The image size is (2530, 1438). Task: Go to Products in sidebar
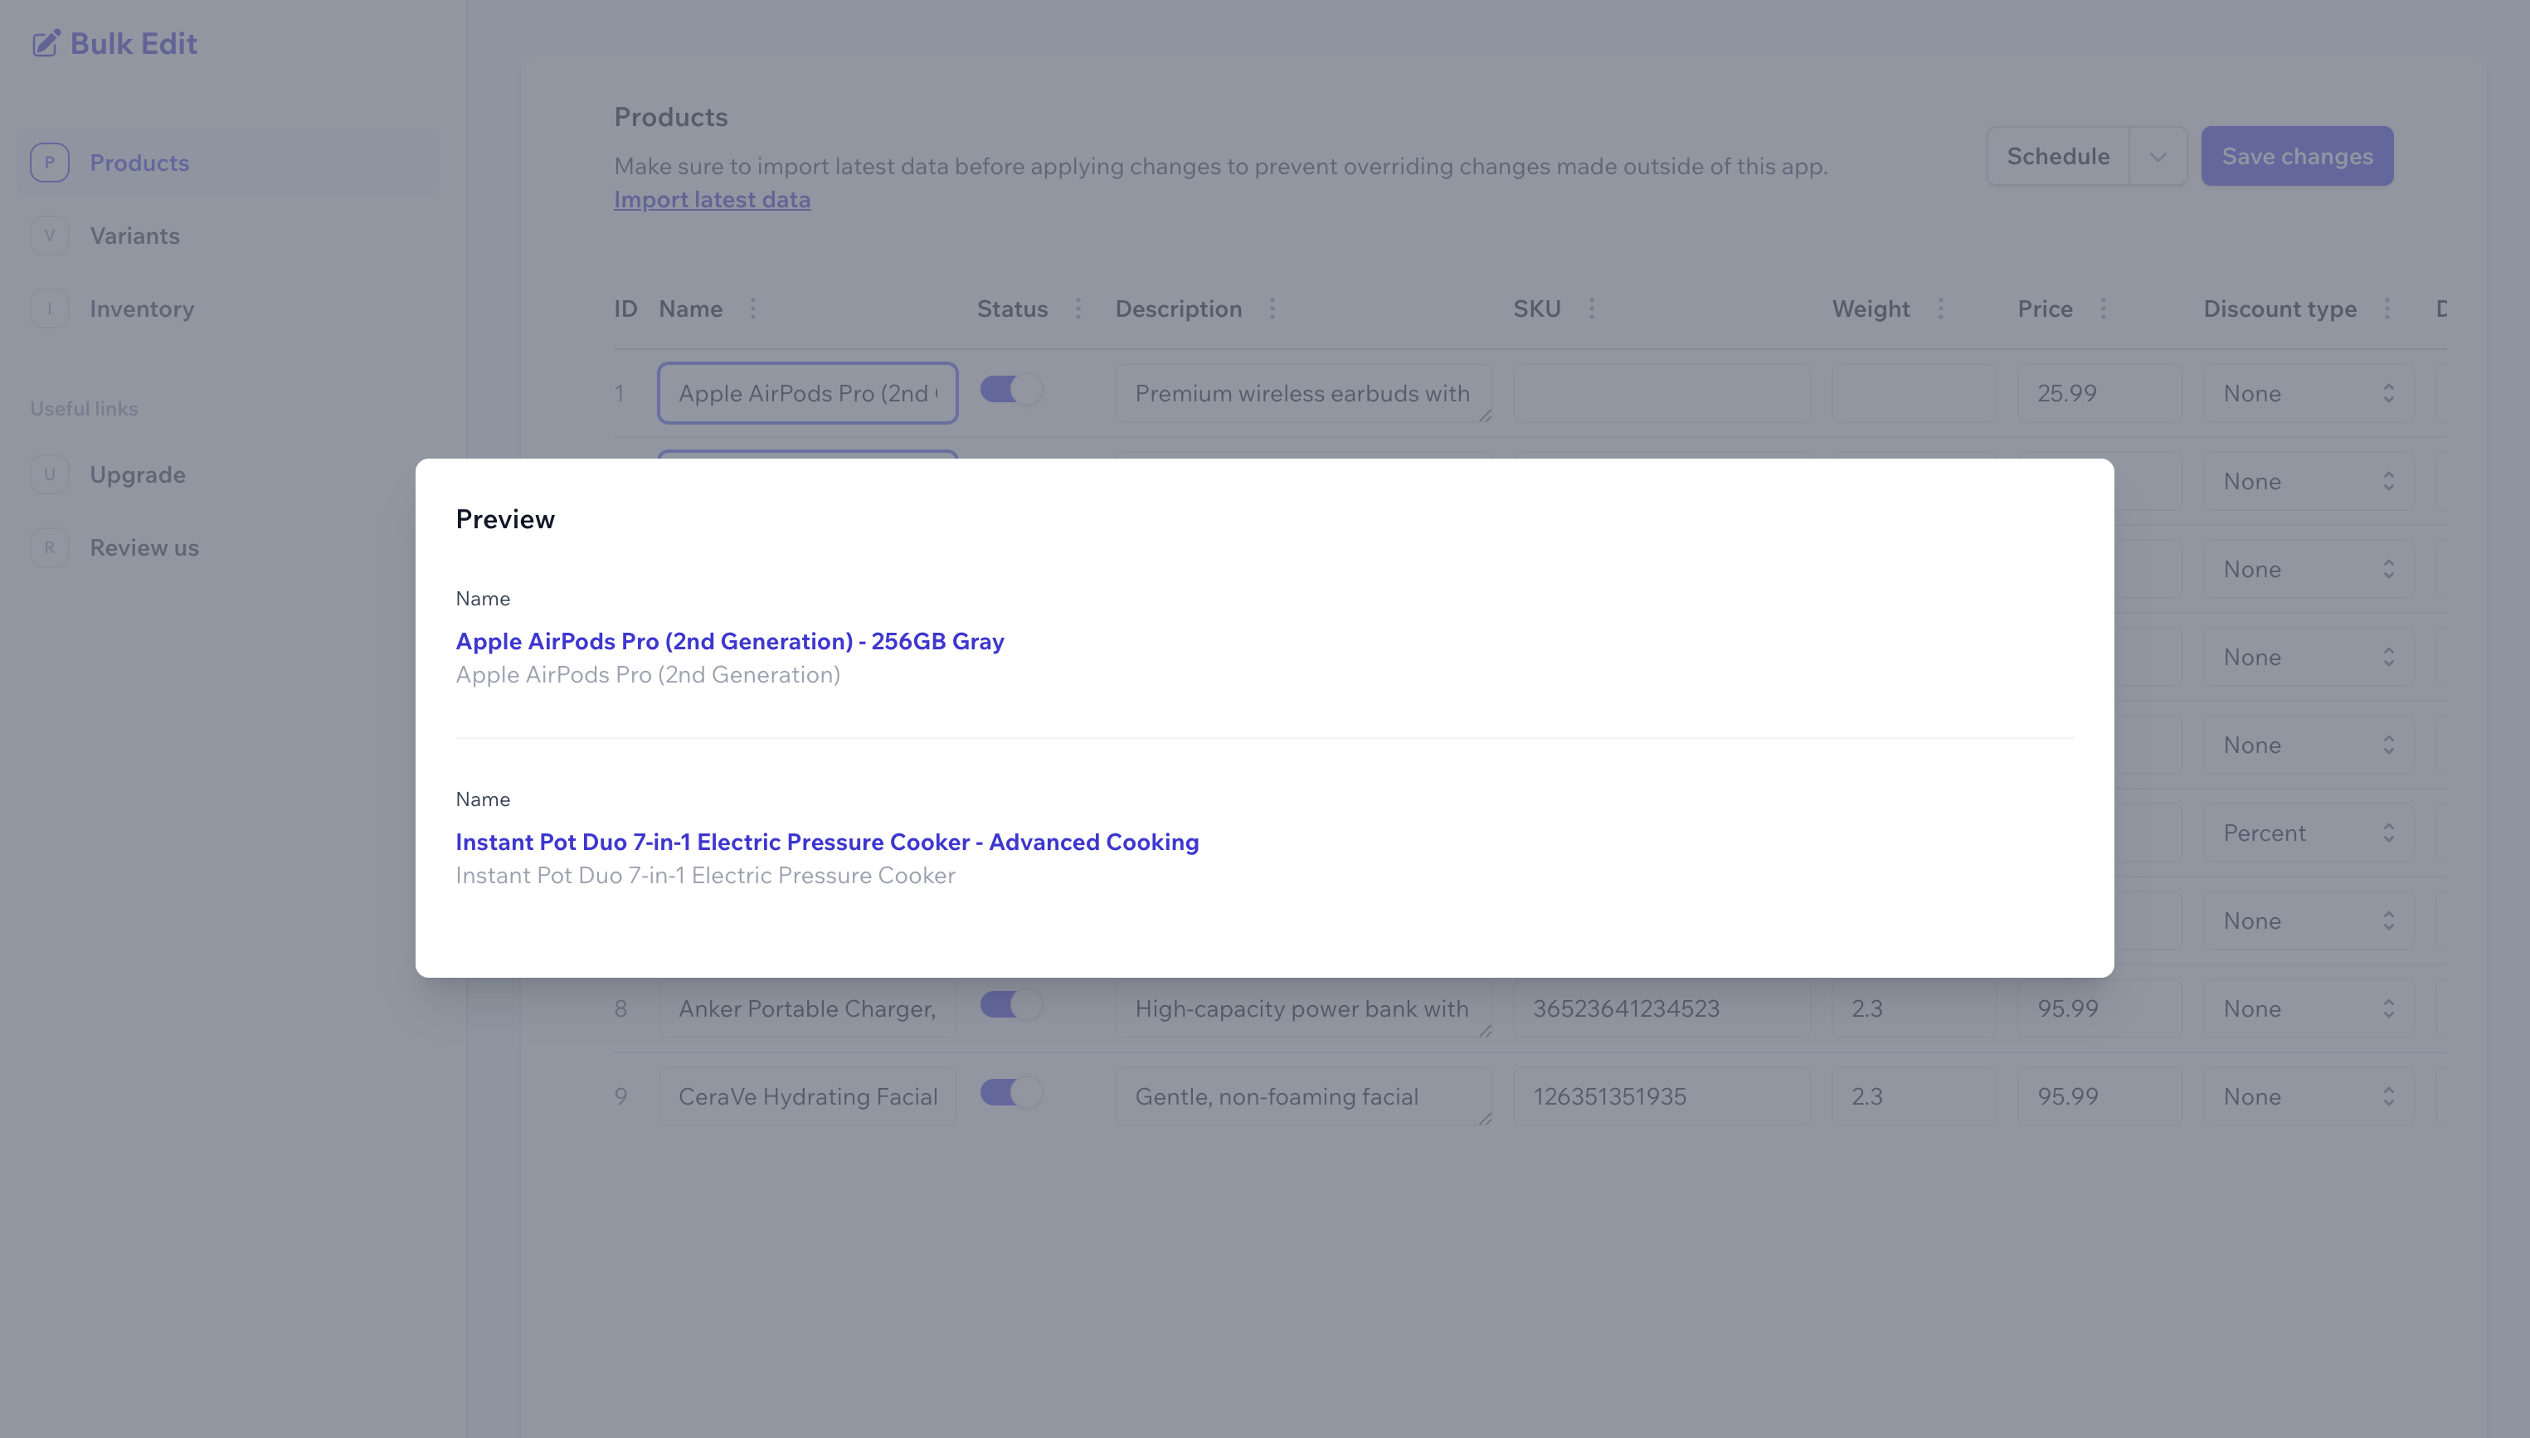tap(229, 163)
